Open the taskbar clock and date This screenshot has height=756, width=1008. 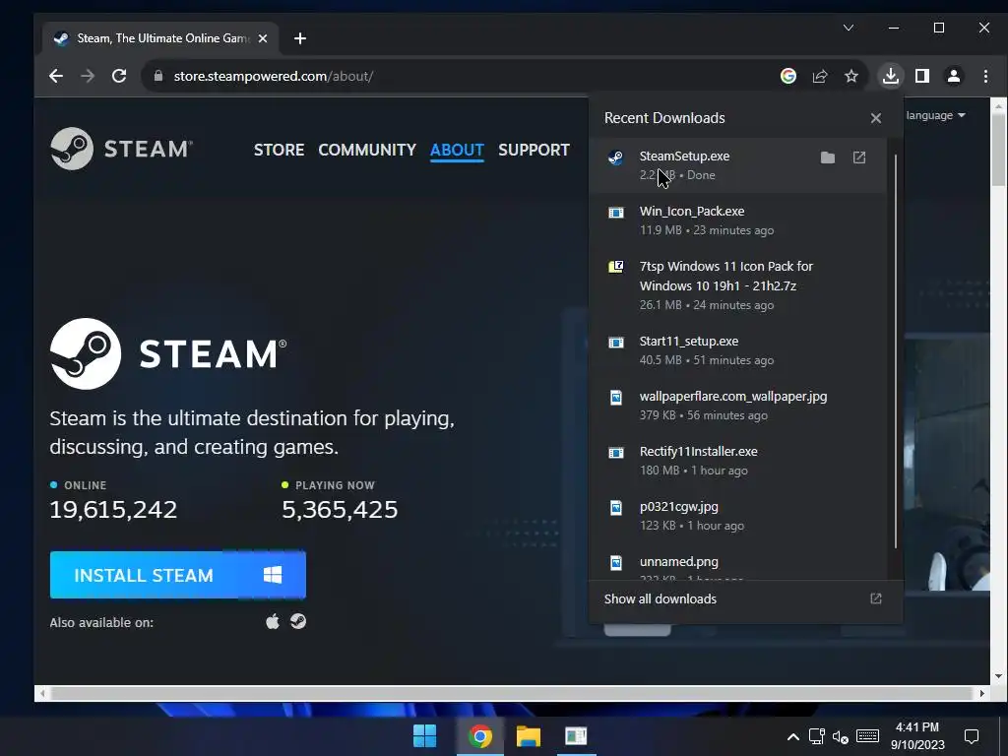(x=917, y=736)
